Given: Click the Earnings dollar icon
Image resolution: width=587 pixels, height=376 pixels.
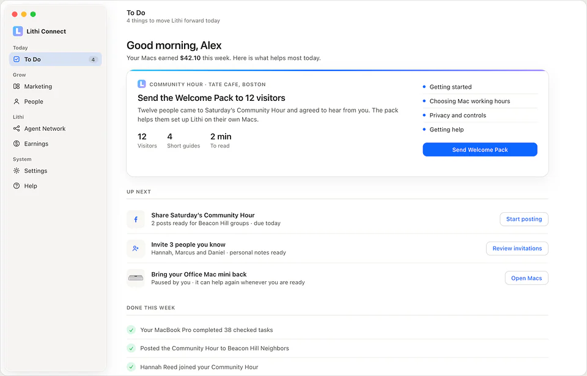Looking at the screenshot, I should pyautogui.click(x=17, y=144).
